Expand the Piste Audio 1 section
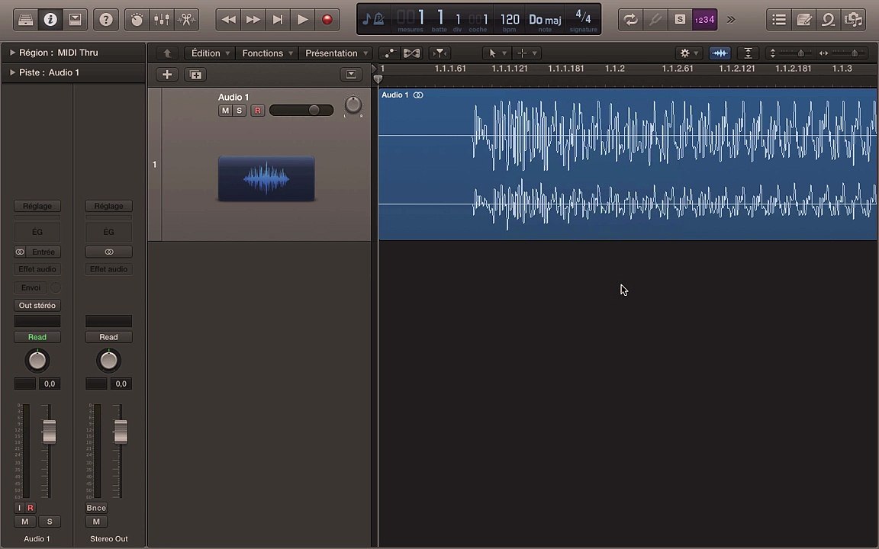This screenshot has width=879, height=549. click(12, 72)
